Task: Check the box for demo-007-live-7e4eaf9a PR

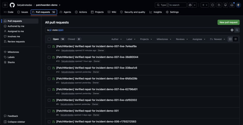Action: [x=49, y=47]
